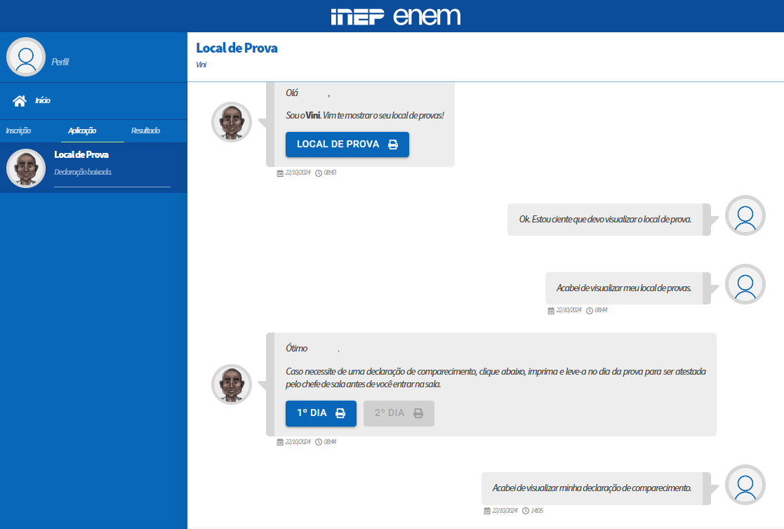
Task: Click the 1º DIA declaration button
Action: point(321,413)
